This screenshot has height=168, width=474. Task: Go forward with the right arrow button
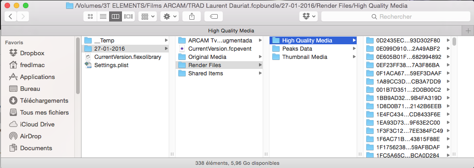point(23,16)
